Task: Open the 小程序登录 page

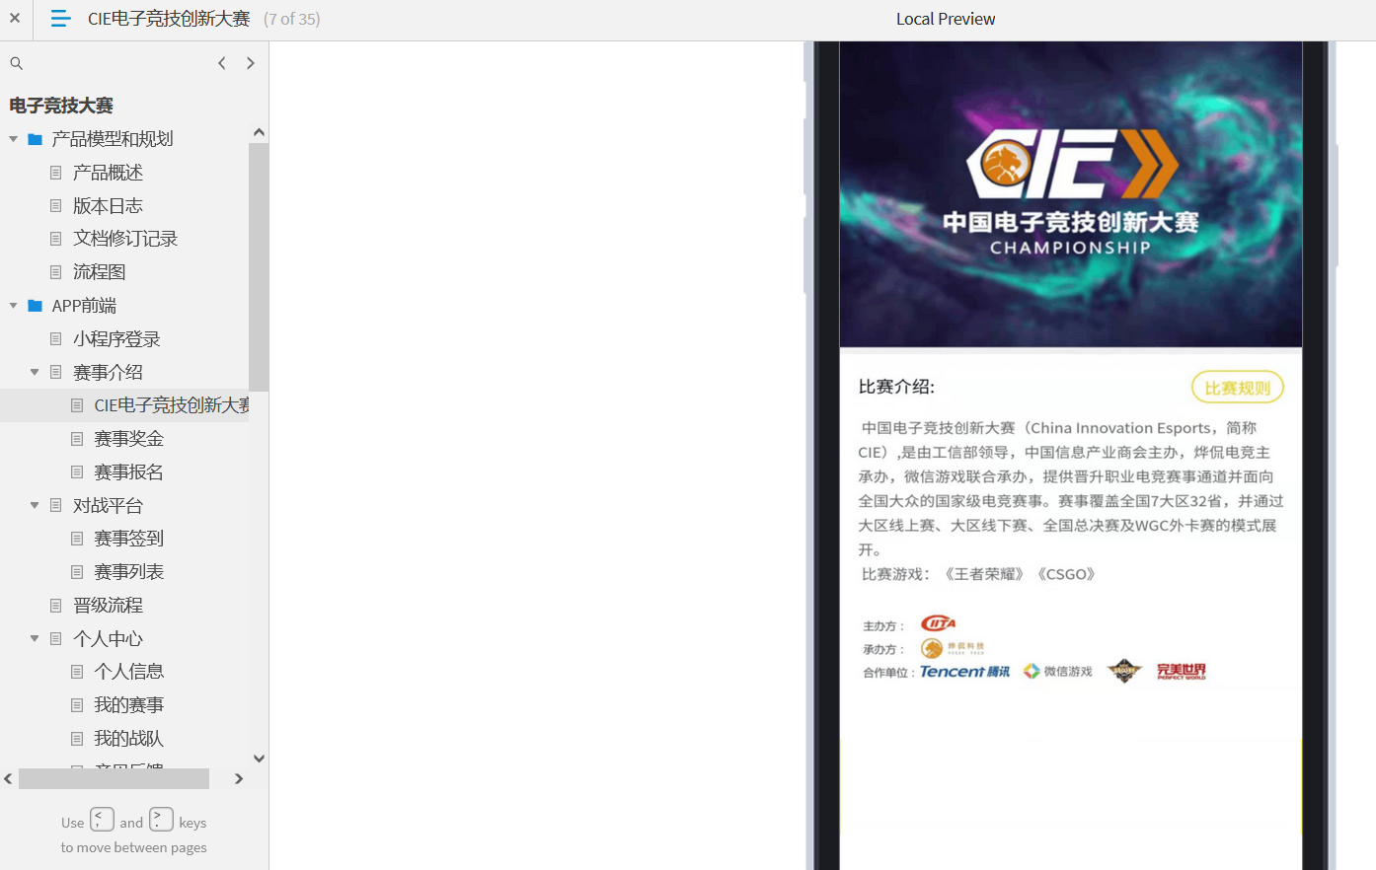Action: (x=116, y=339)
